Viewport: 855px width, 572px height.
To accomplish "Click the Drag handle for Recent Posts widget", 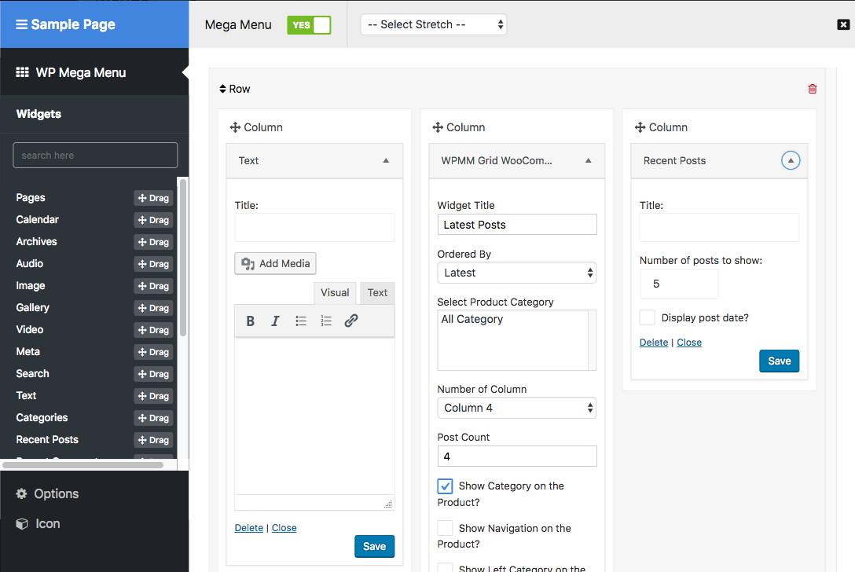I will coord(154,440).
